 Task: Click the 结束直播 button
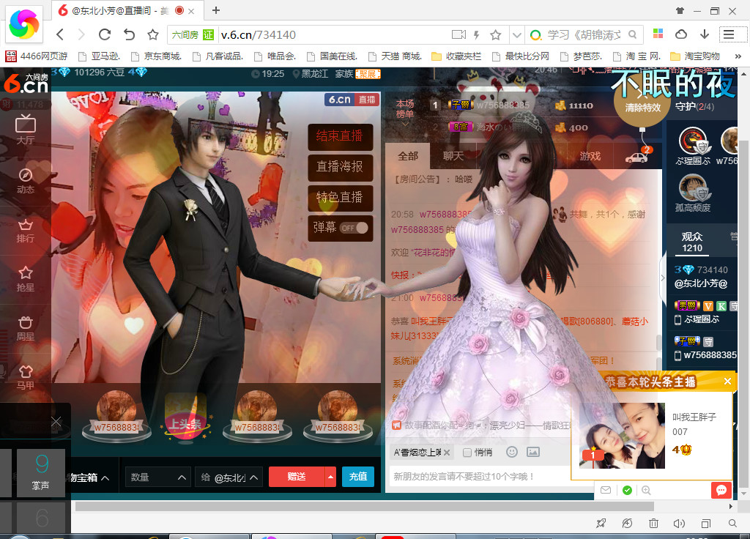pyautogui.click(x=340, y=136)
